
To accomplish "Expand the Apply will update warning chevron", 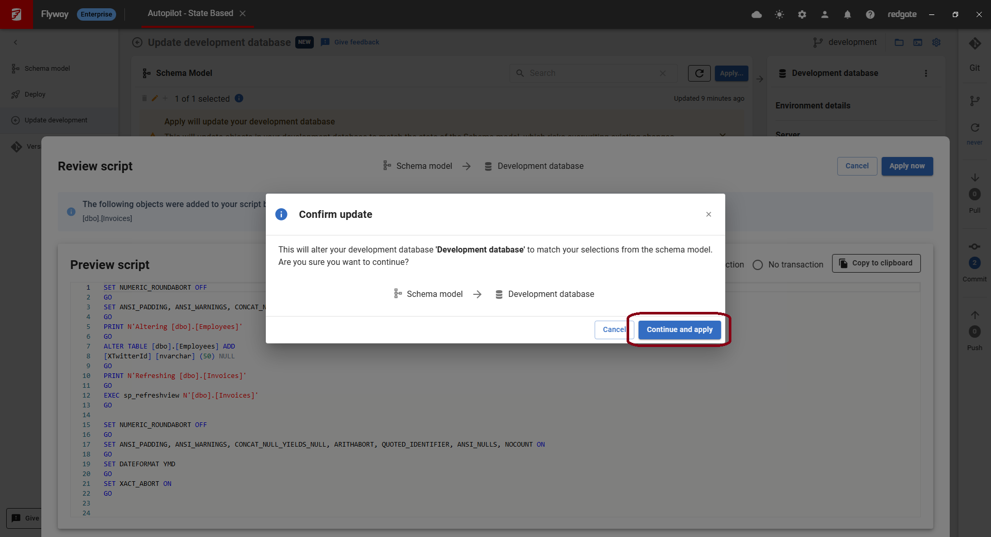I will 723,134.
